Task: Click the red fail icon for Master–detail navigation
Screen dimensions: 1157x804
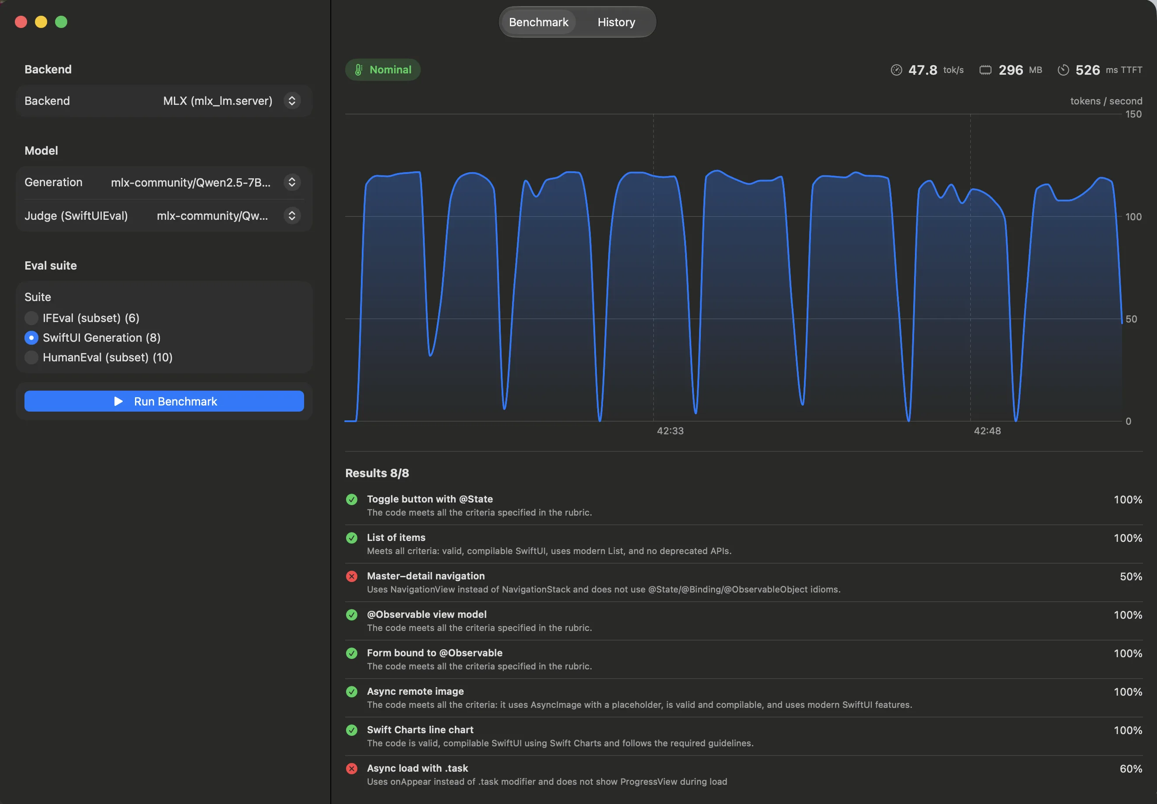Action: (352, 576)
